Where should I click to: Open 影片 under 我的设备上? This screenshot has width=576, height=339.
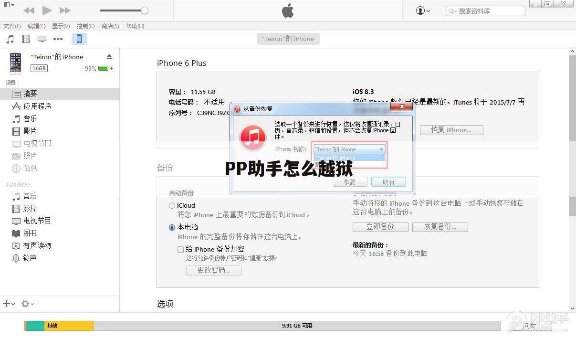point(60,208)
